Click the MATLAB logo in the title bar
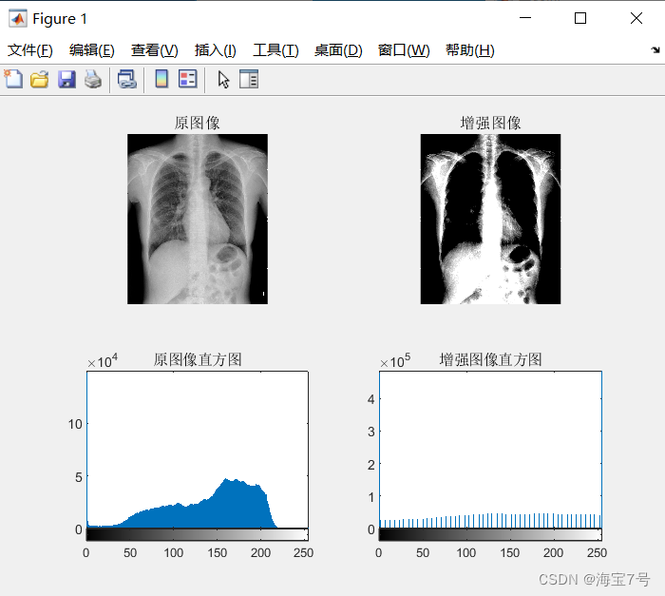 click(17, 19)
